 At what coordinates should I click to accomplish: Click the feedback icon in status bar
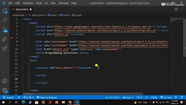pyautogui.click(x=176, y=97)
